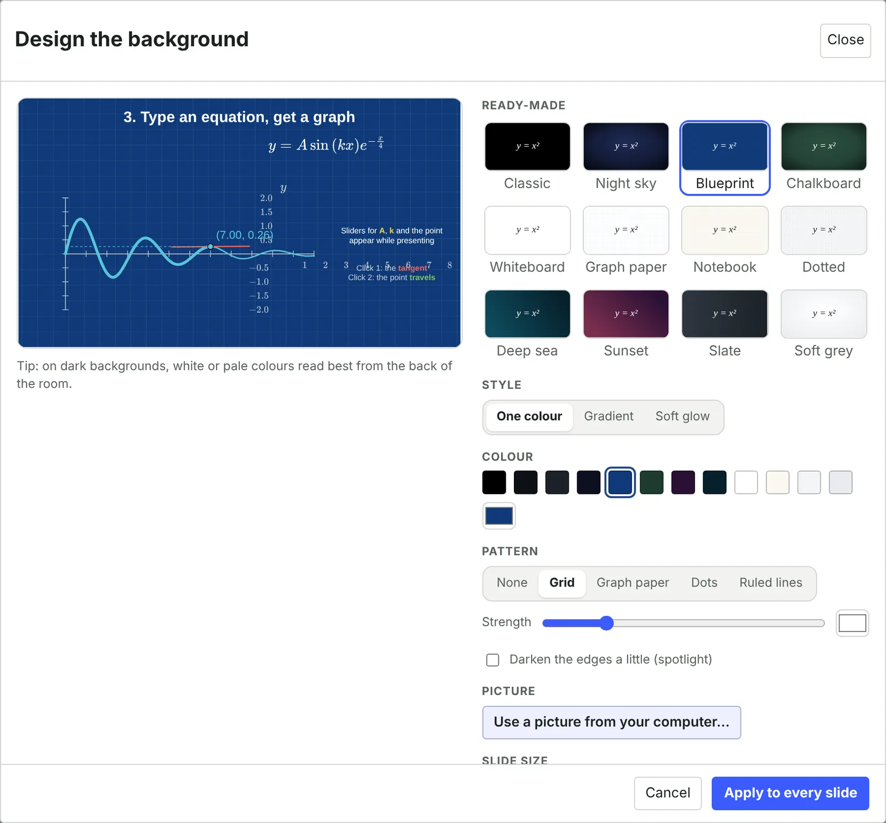Set pattern to Dots
Viewport: 886px width, 823px height.
[704, 583]
